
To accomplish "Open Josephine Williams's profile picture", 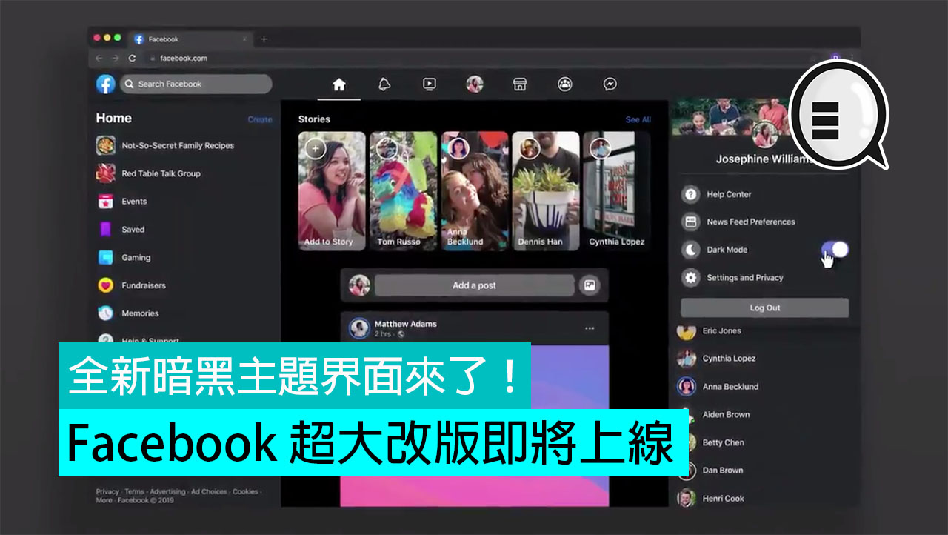I will [764, 135].
